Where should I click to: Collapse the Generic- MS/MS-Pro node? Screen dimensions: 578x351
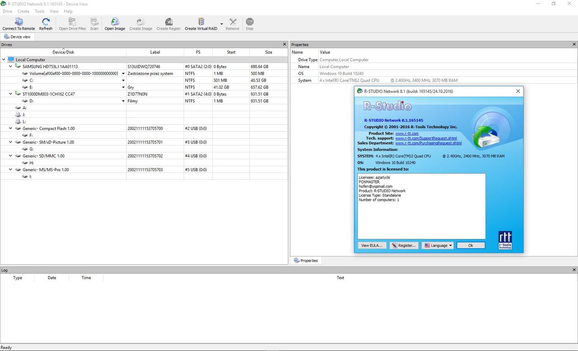[x=11, y=169]
